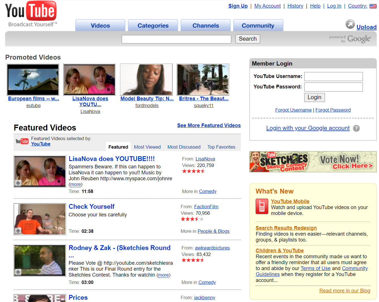Select the Featured tab
The width and height of the screenshot is (379, 302).
118,147
